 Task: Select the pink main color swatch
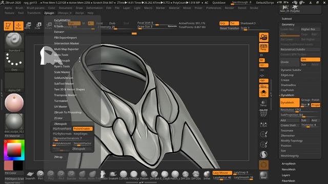click(9, 166)
